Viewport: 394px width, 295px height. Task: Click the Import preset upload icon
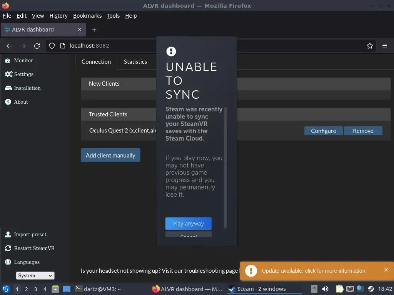coord(8,234)
